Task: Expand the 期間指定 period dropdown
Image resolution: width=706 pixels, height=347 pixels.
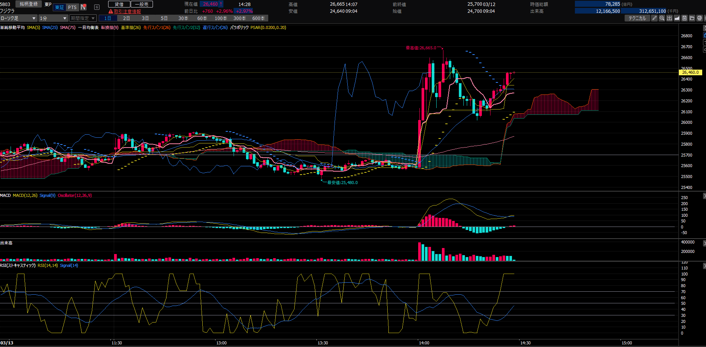Action: [83, 18]
